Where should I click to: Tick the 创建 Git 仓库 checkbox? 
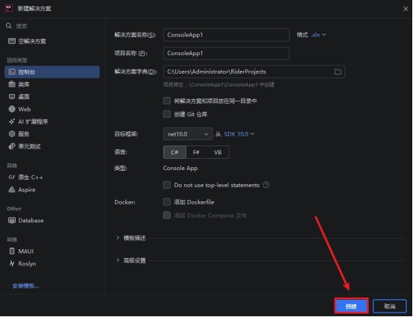[167, 114]
